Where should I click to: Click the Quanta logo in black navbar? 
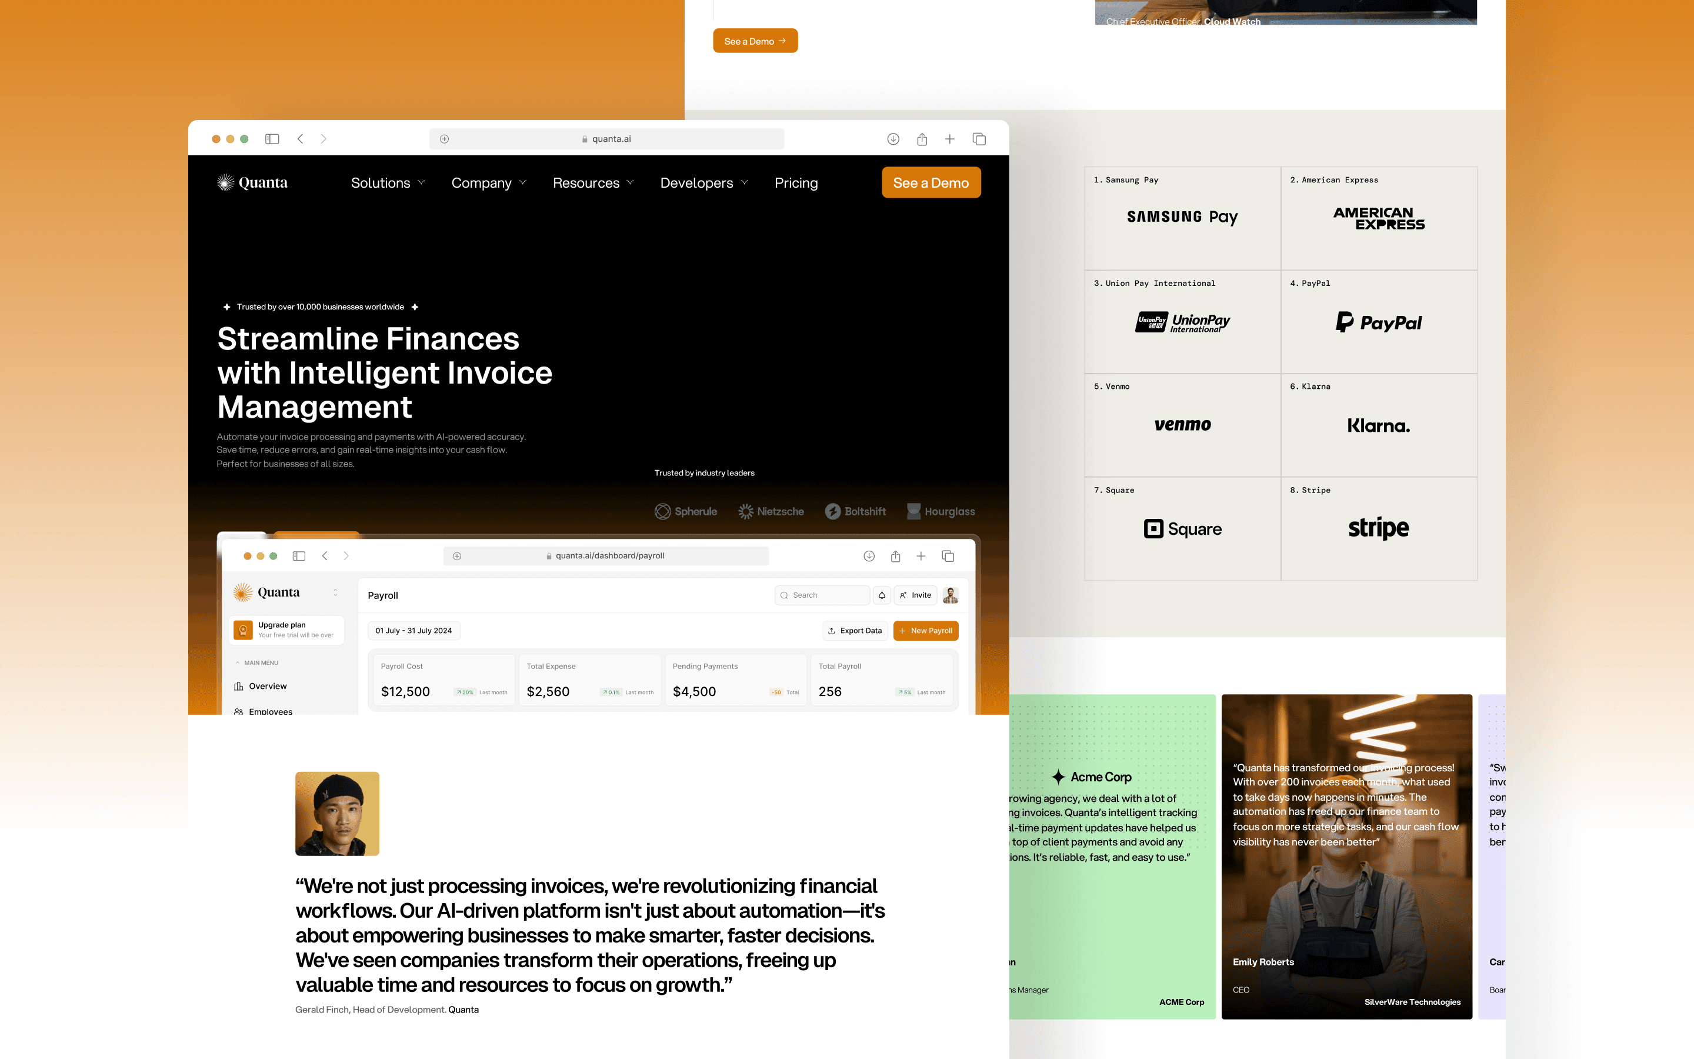[253, 183]
